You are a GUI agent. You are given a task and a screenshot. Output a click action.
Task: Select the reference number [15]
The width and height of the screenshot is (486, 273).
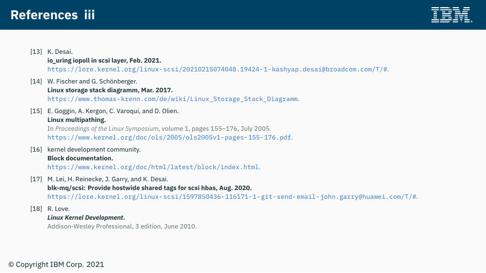point(36,111)
